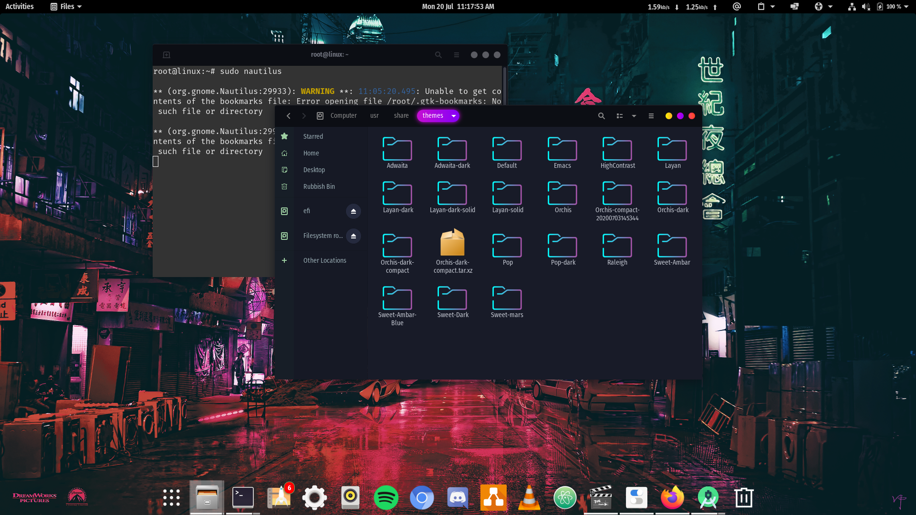Click the purple window control button in Files
The image size is (916, 515).
(x=680, y=116)
